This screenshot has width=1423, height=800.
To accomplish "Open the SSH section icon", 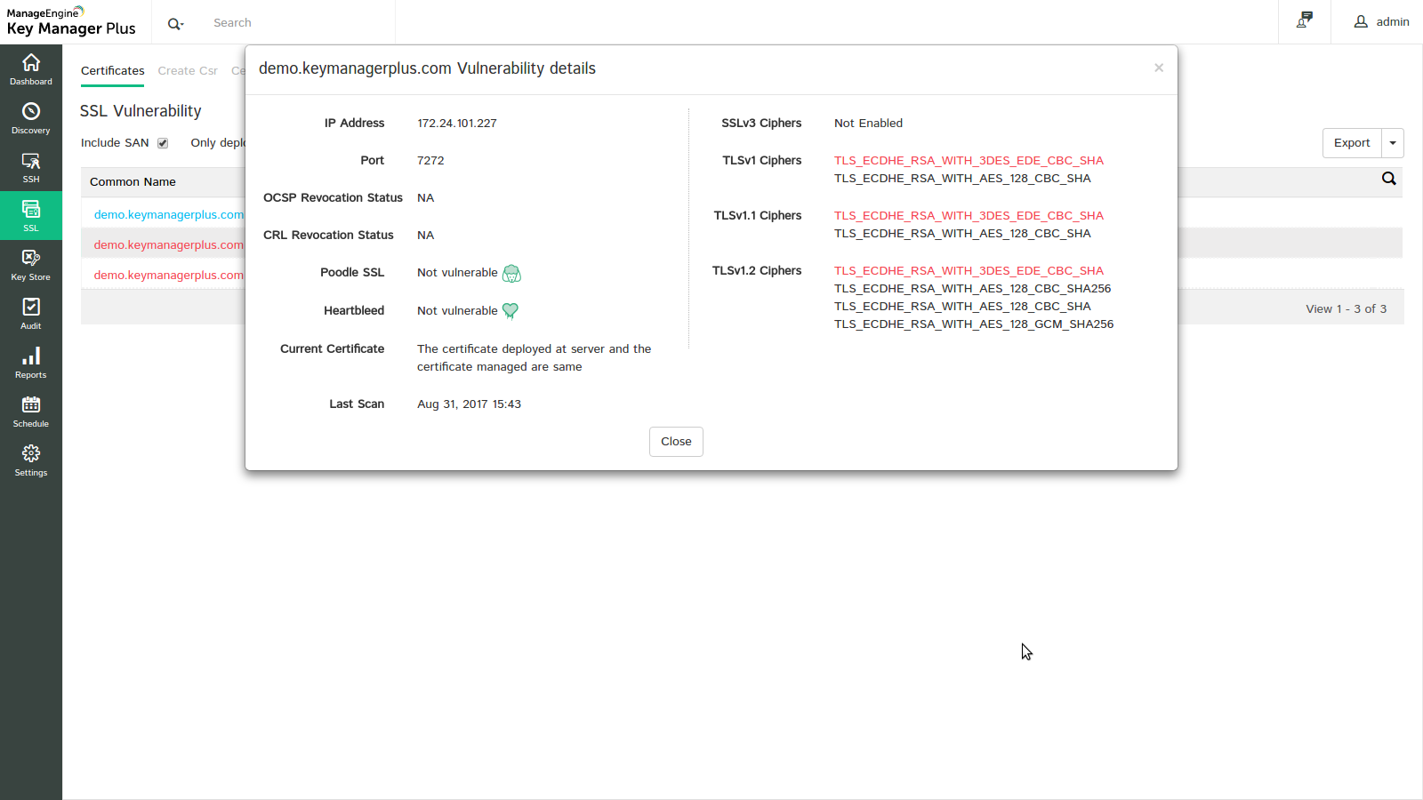I will 31,166.
